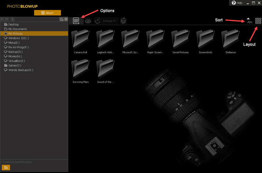Screen dimensions: 262x173
Task: Open the VirtualBox(I:) drive
Action: [34, 61]
